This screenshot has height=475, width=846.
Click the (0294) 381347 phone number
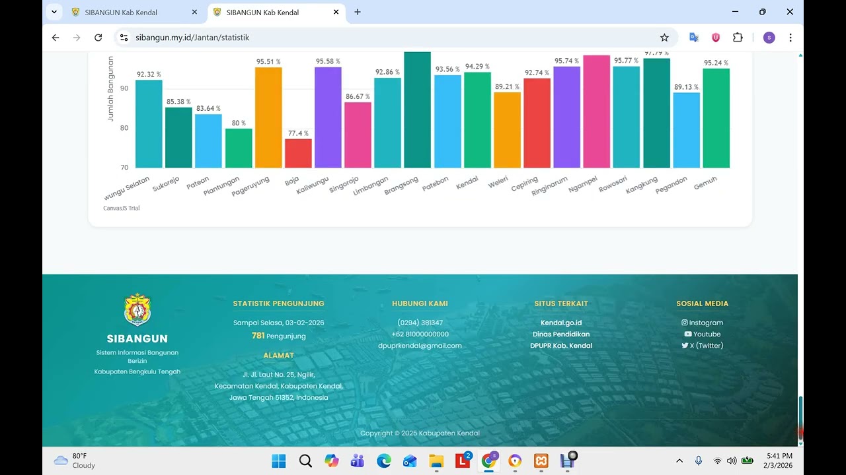(420, 323)
